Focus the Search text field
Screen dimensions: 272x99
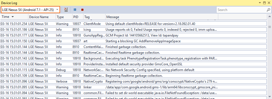tap(241, 10)
